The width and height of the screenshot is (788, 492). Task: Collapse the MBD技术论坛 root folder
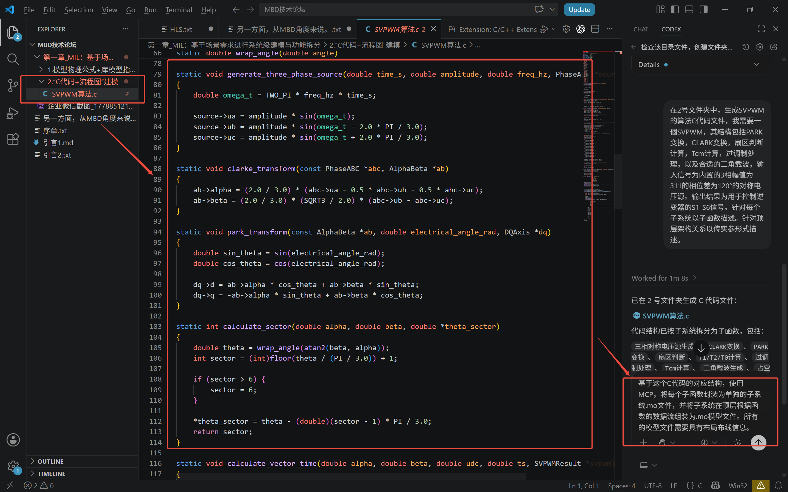[x=32, y=45]
